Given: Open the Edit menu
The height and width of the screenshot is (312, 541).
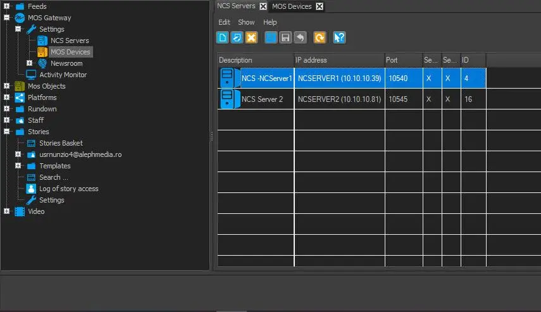Looking at the screenshot, I should tap(224, 22).
